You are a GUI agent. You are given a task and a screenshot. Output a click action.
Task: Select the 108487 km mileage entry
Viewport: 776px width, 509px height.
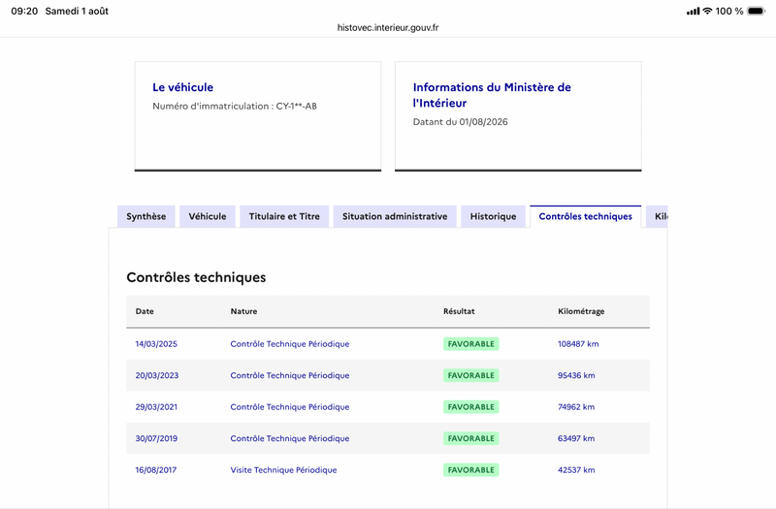578,344
